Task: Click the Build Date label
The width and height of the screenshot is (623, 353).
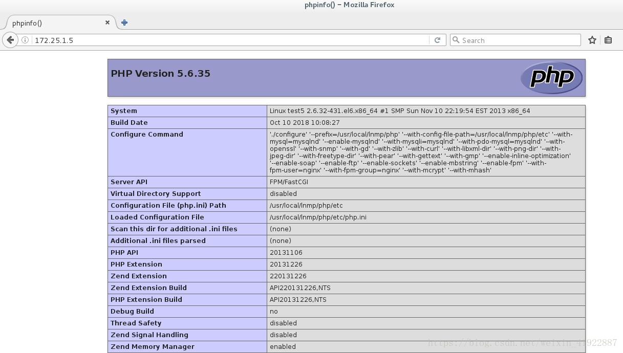Action: click(129, 122)
